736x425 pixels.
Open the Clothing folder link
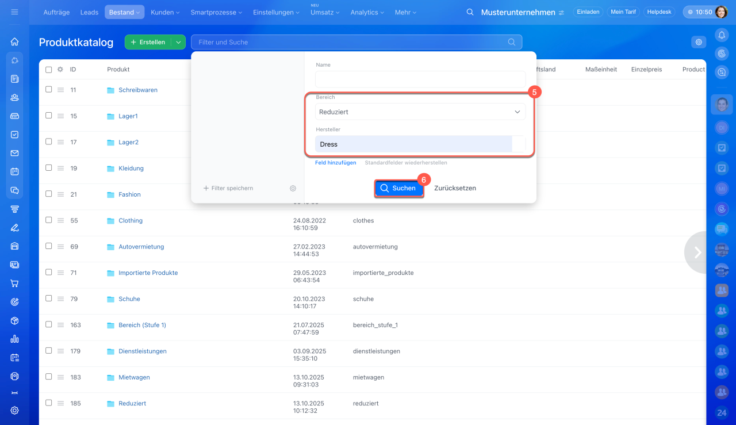point(131,220)
